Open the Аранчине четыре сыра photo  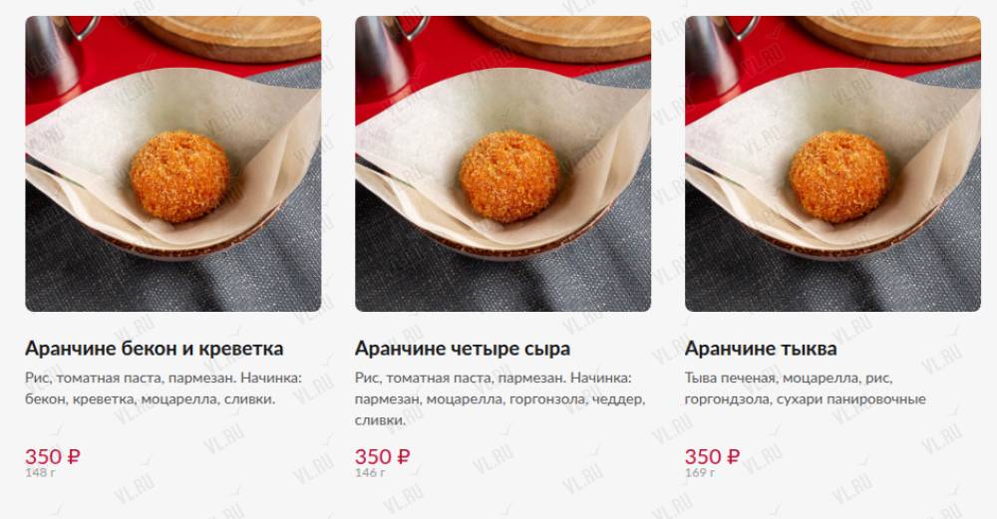(502, 164)
